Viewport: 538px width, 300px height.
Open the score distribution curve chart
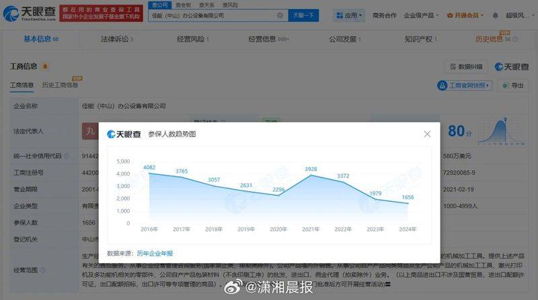501,130
